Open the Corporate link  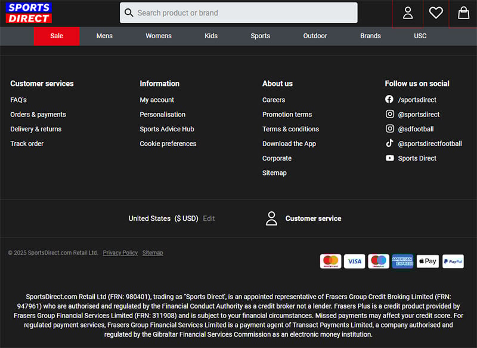(277, 158)
